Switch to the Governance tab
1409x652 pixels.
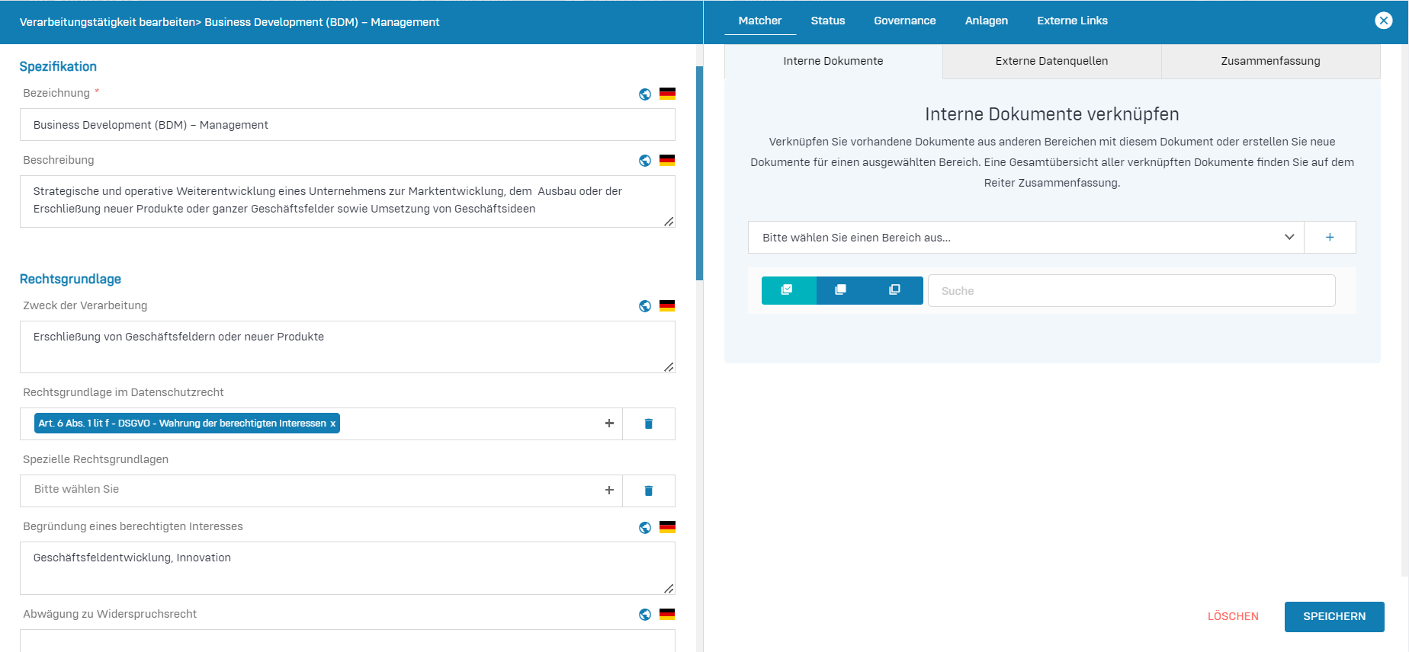[x=904, y=21]
